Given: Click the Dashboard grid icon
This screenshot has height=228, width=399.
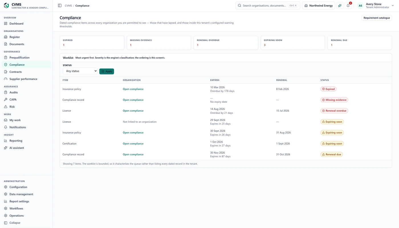Looking at the screenshot, I should pos(6,24).
